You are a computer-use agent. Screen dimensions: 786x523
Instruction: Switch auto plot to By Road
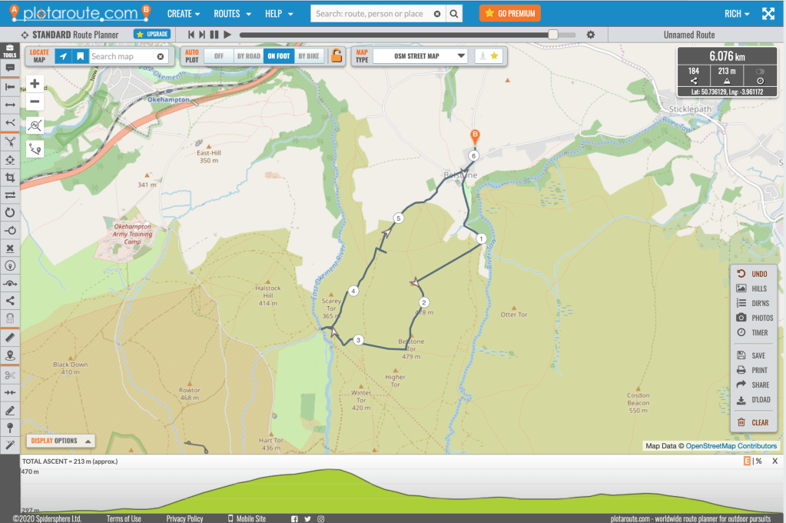pos(248,56)
